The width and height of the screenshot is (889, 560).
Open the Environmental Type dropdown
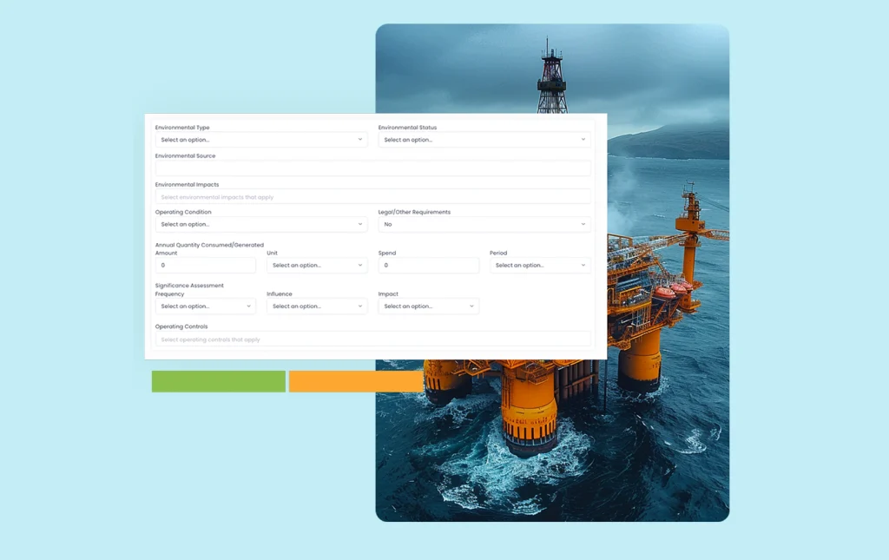(x=261, y=140)
